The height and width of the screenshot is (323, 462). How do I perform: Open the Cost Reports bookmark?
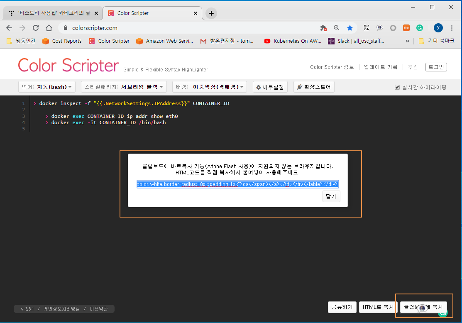pyautogui.click(x=62, y=41)
